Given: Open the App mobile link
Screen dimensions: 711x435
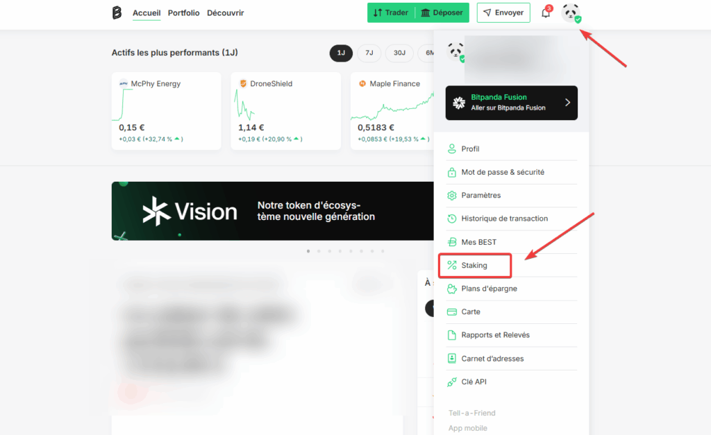Looking at the screenshot, I should [x=467, y=428].
